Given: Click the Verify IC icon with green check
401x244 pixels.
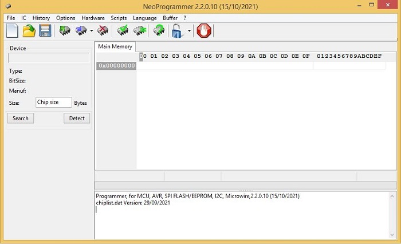Looking at the screenshot, I should (x=123, y=31).
